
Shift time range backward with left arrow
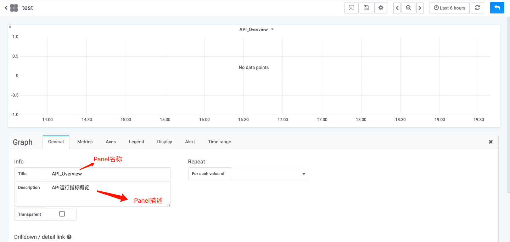(x=397, y=8)
